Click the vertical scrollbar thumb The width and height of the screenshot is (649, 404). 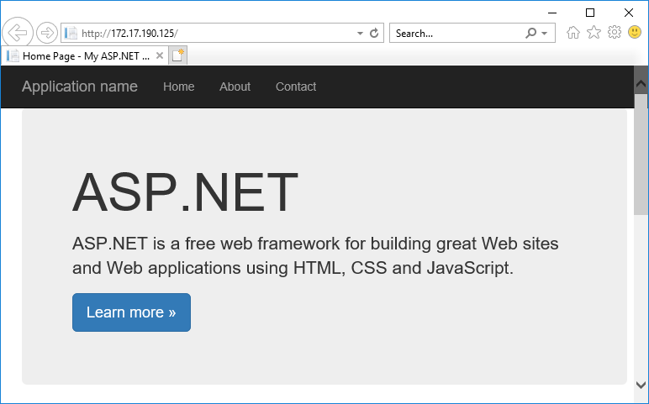(641, 155)
